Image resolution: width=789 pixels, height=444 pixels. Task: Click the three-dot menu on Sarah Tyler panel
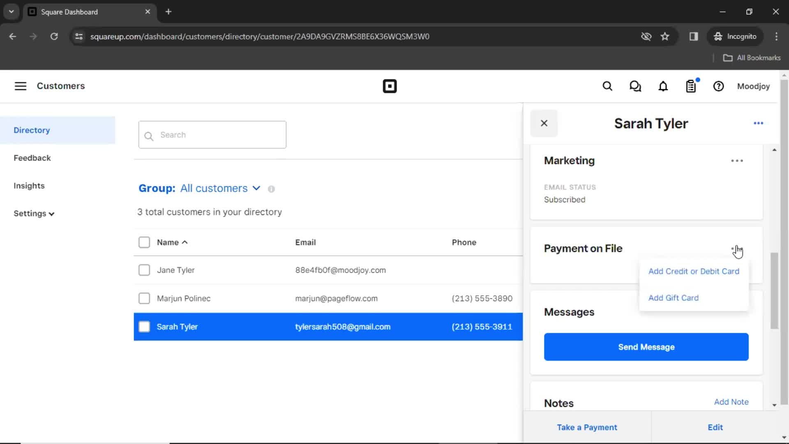click(x=759, y=123)
